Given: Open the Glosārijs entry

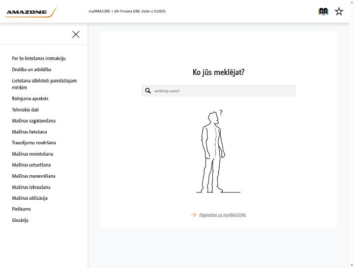Looking at the screenshot, I should [x=20, y=220].
